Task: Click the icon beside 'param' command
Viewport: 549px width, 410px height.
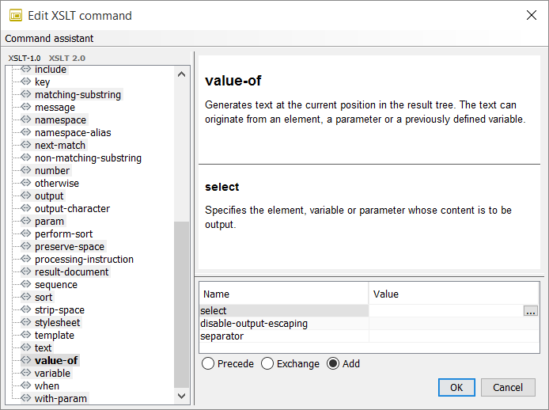Action: (x=25, y=222)
